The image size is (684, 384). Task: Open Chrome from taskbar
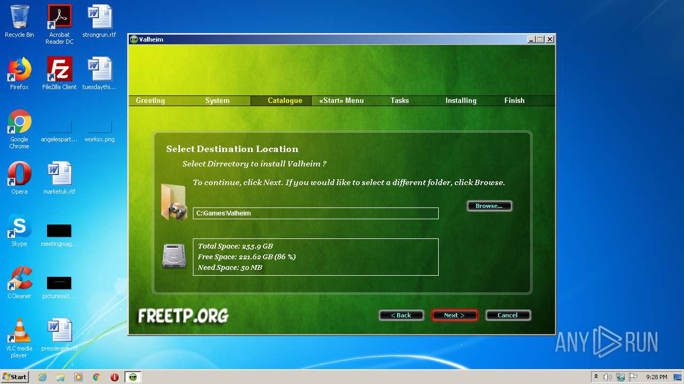[x=97, y=377]
